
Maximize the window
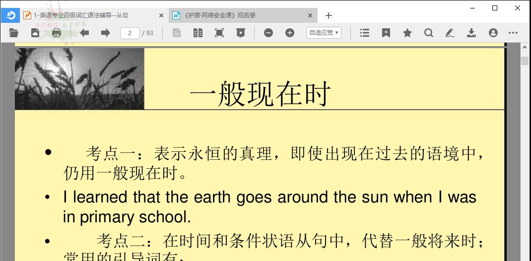coord(495,8)
